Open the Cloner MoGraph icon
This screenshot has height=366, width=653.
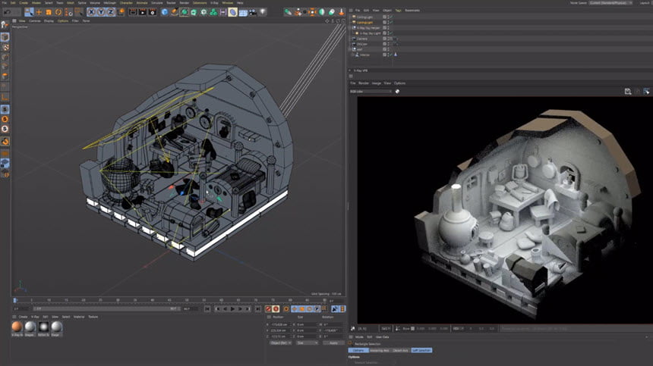click(203, 12)
